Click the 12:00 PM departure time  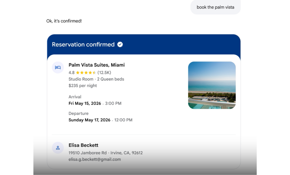[123, 120]
